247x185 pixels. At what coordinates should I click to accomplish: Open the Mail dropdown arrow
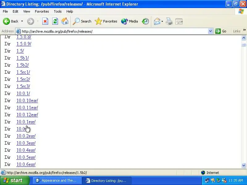point(162,21)
